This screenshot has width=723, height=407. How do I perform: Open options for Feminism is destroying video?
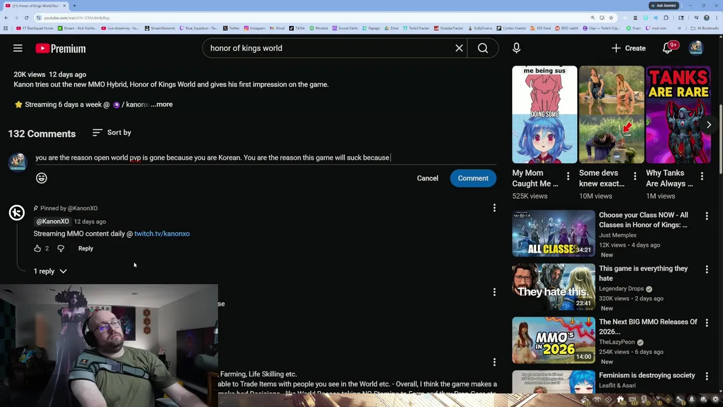pos(707,376)
